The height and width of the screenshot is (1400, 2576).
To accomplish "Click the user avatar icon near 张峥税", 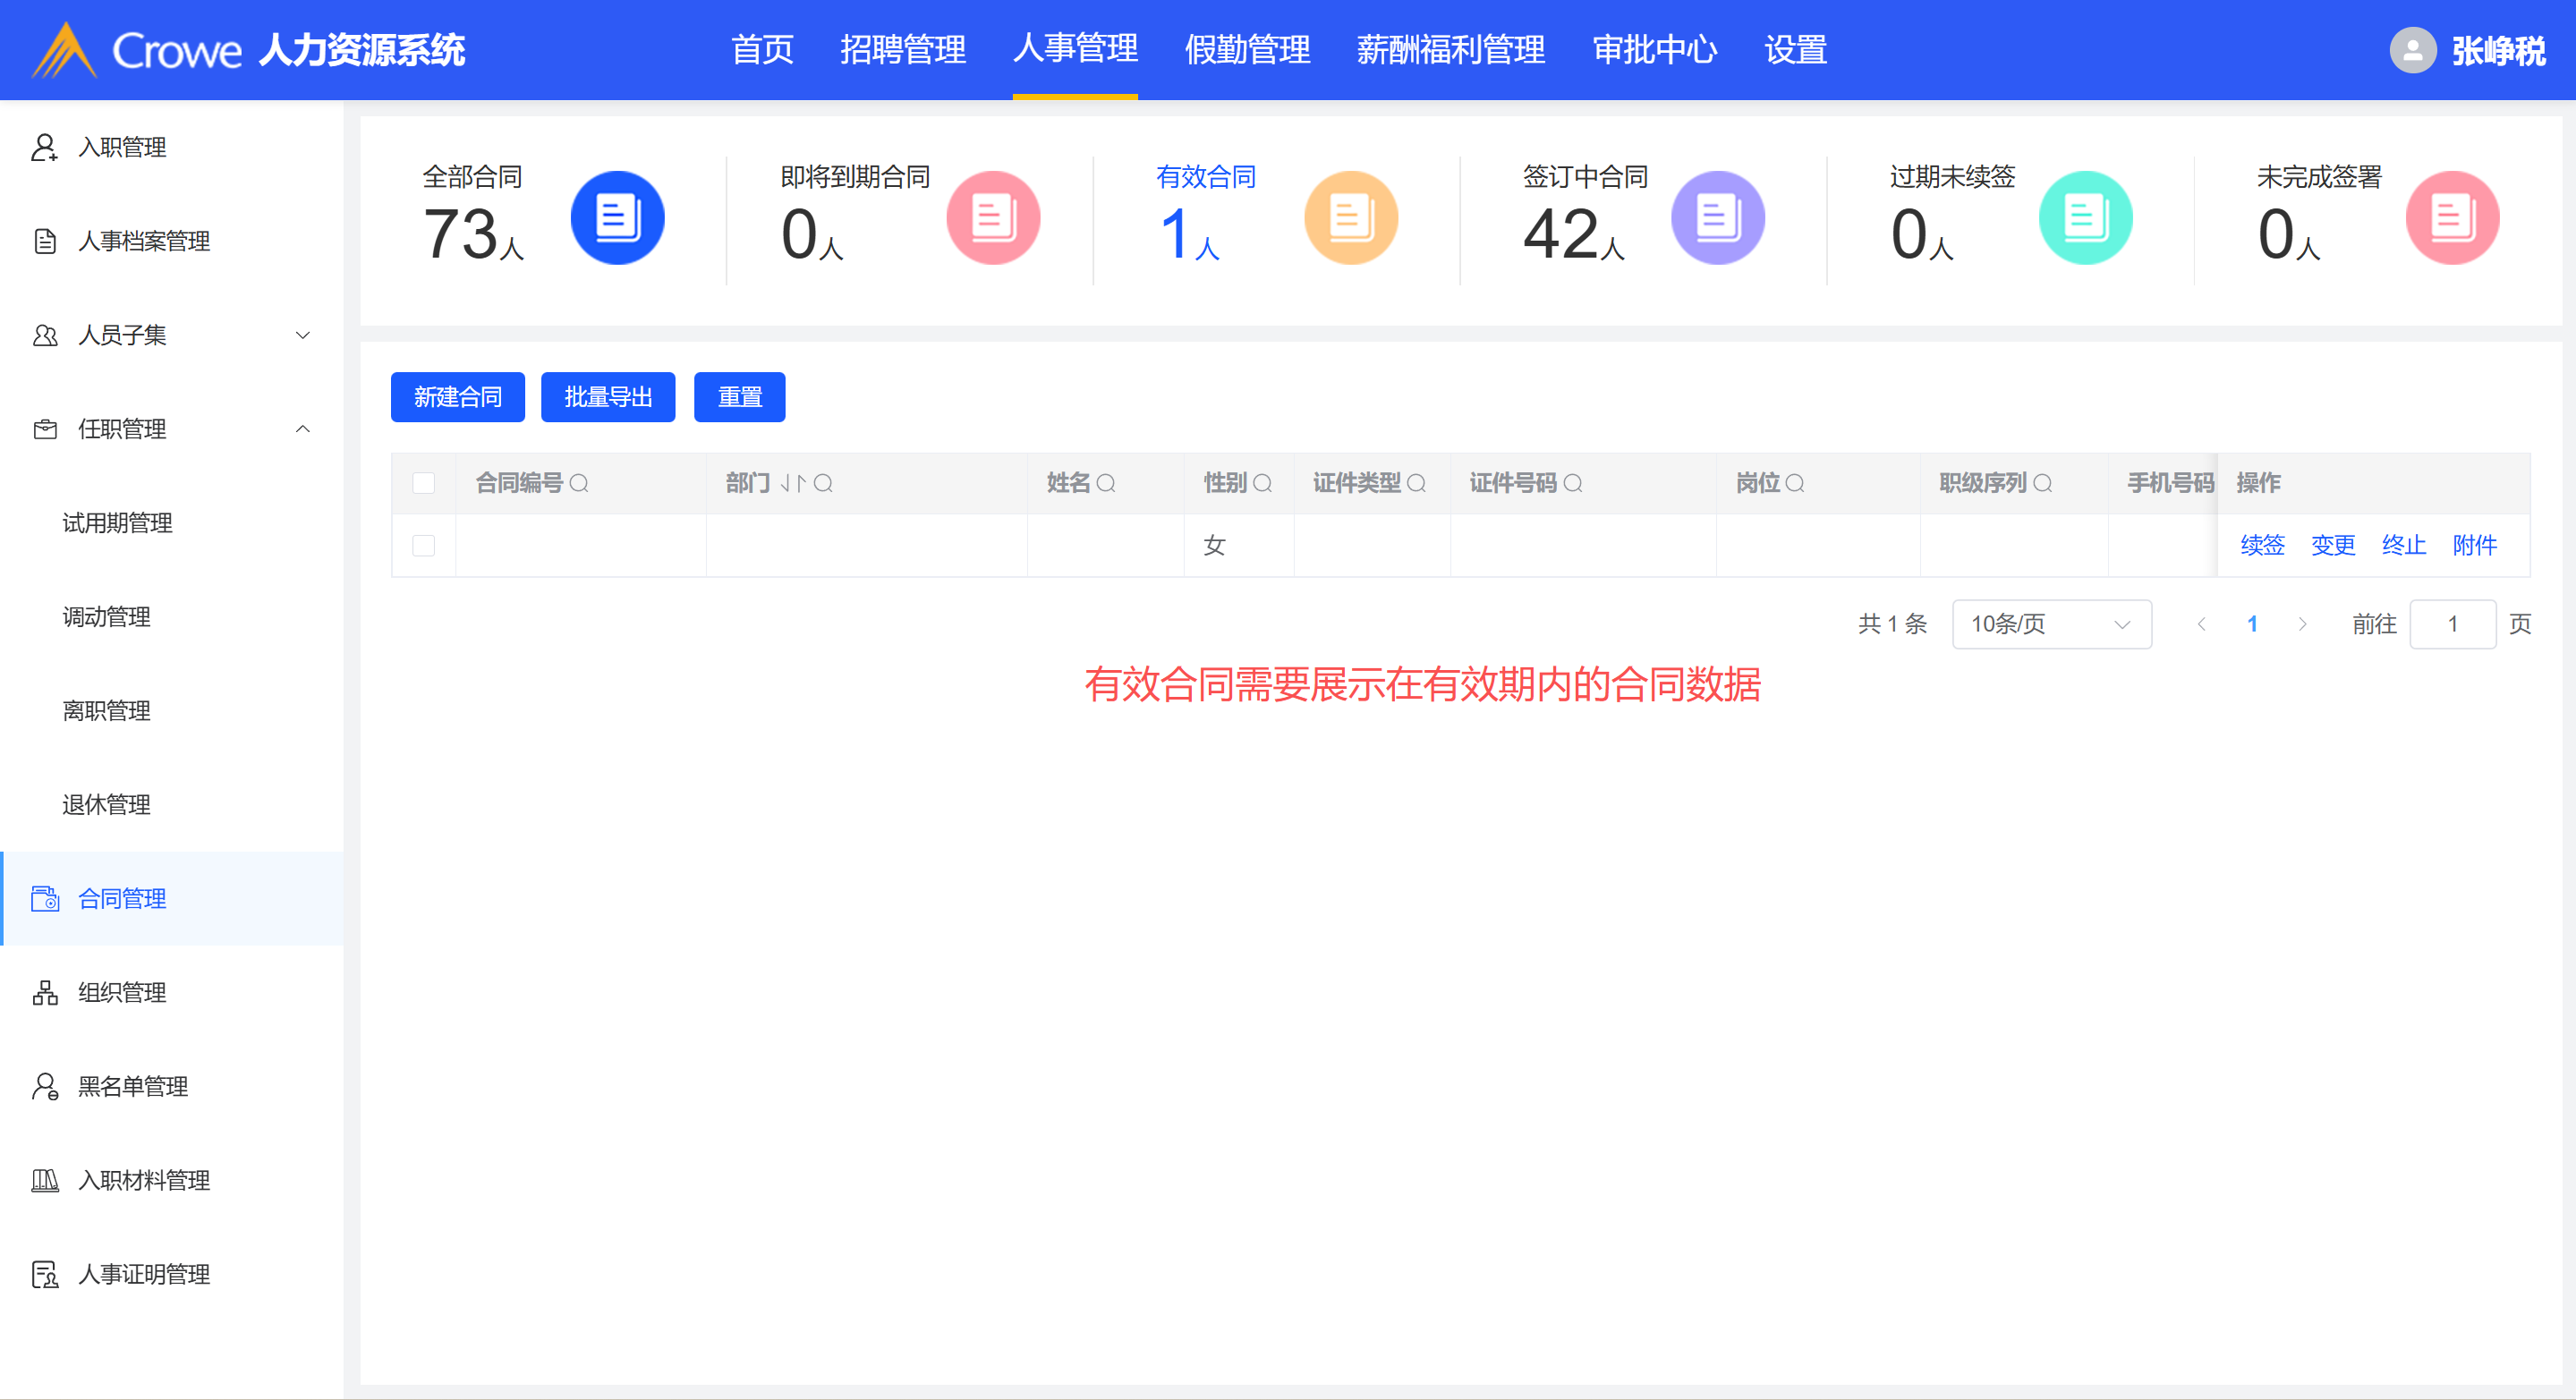I will tap(2412, 50).
